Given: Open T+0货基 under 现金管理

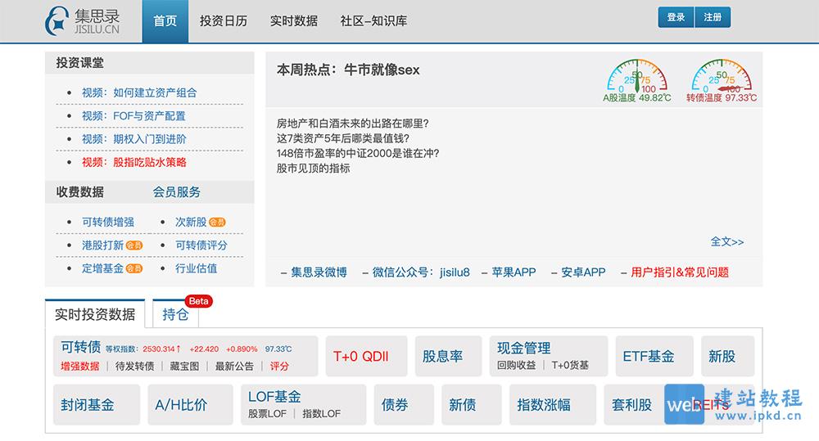Looking at the screenshot, I should tap(570, 366).
